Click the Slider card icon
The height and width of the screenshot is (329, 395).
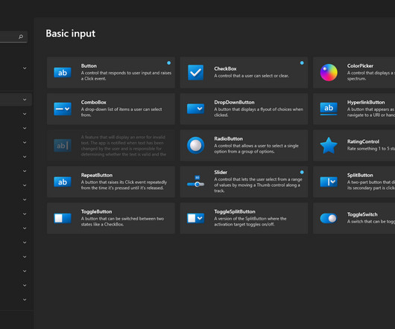click(195, 182)
